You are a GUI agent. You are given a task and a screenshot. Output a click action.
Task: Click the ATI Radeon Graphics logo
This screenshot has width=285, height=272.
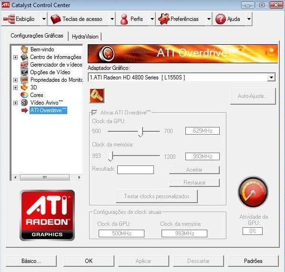[47, 215]
